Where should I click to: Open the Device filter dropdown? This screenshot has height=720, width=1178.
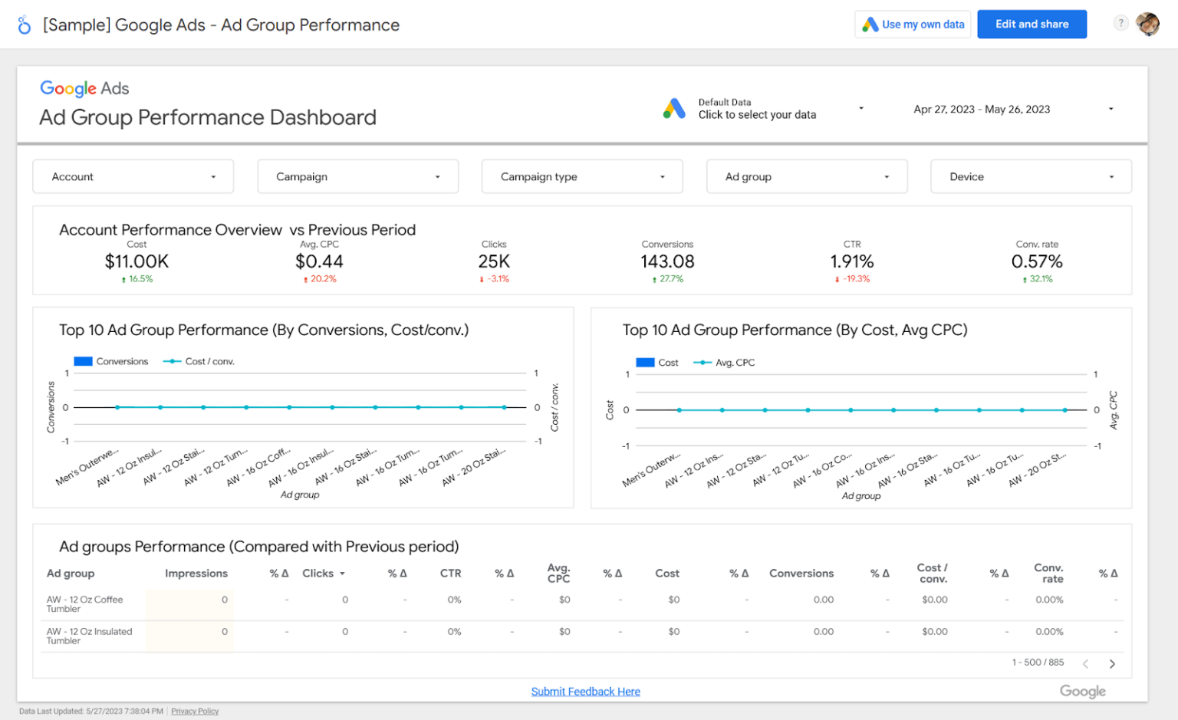point(1030,176)
